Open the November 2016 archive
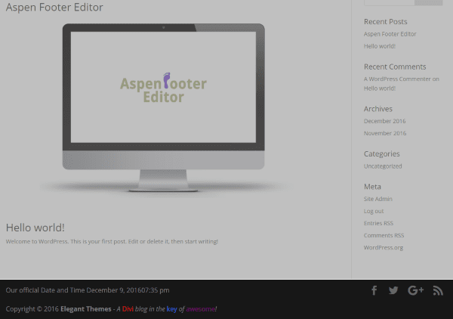This screenshot has width=453, height=319. pos(384,133)
